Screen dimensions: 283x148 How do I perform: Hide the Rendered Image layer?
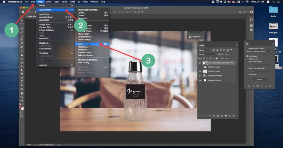(x=200, y=71)
